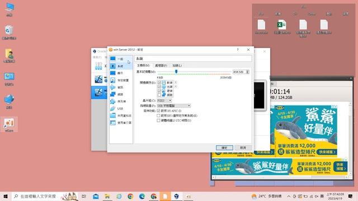Click the VirtualBox taskbar icon
Screen dimensions: 358x201
click(x=177, y=196)
